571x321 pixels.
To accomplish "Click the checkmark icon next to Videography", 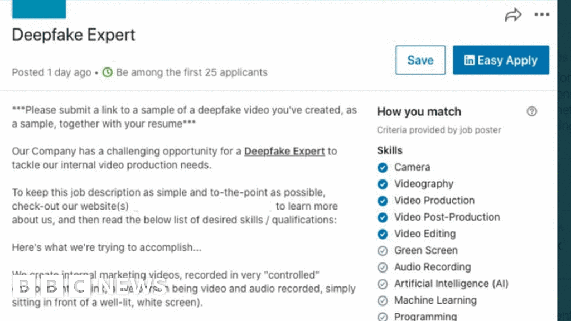I will [x=383, y=184].
